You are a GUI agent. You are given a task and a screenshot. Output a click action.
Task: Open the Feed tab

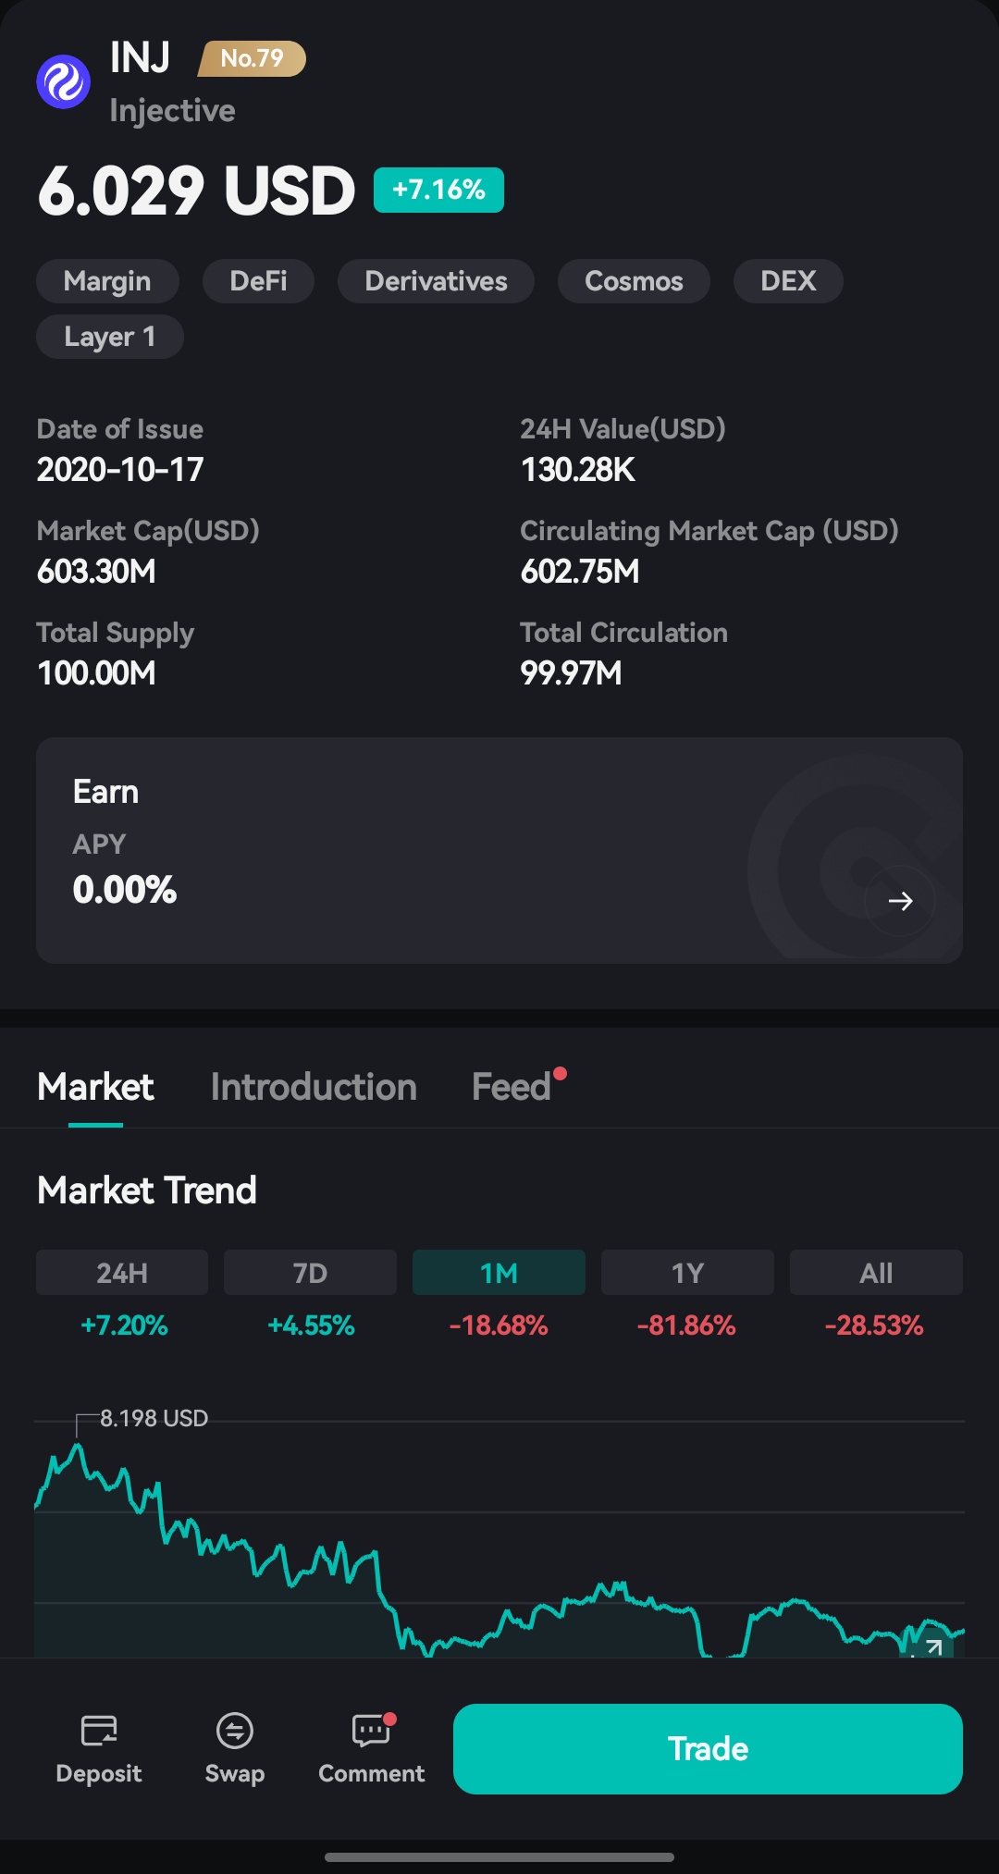[512, 1087]
